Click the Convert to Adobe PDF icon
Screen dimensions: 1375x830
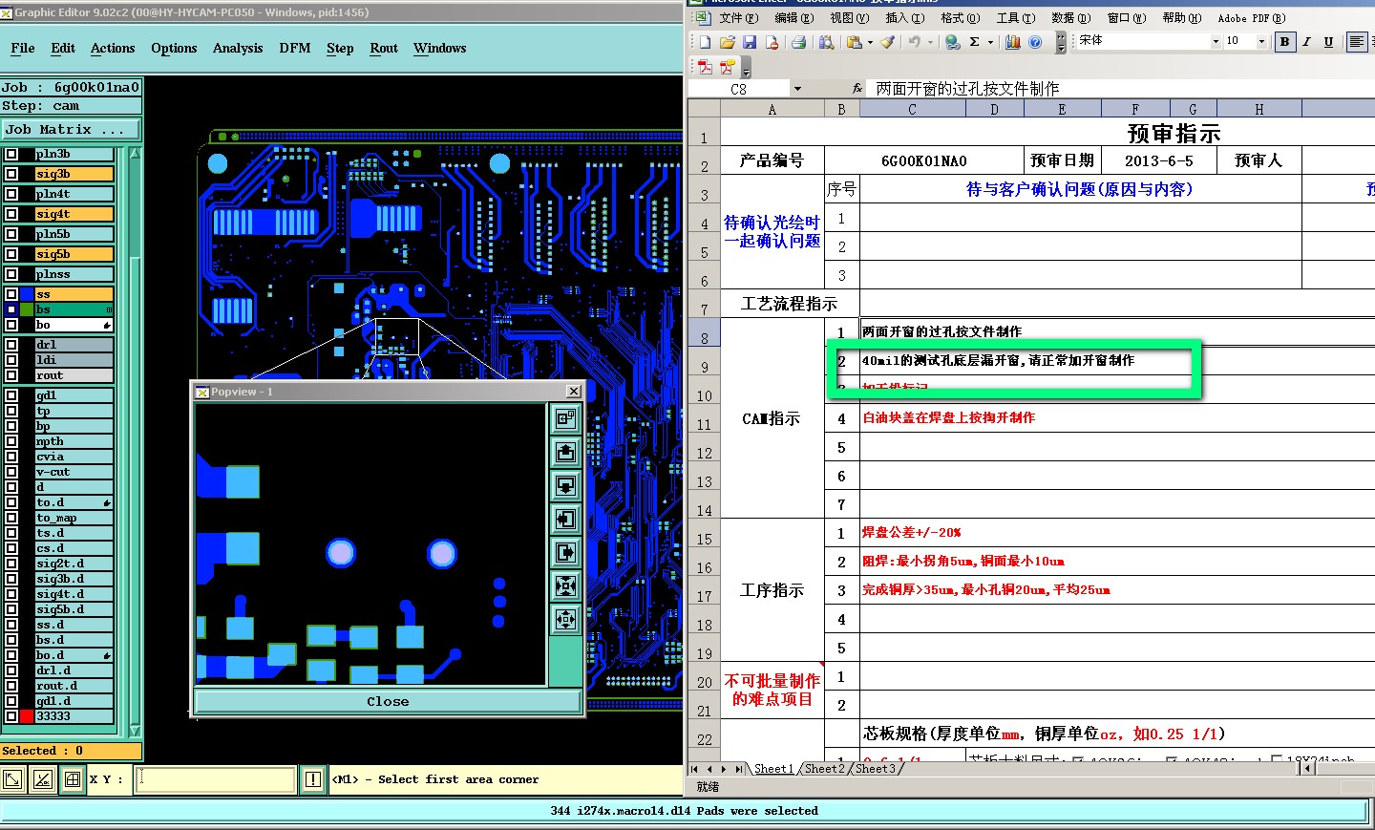[x=705, y=67]
